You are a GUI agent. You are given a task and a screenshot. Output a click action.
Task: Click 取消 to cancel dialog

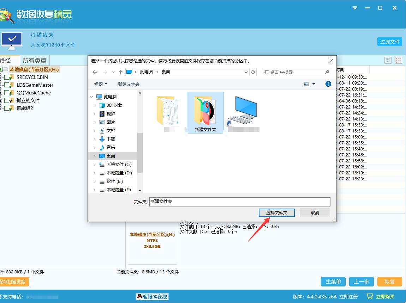315,213
